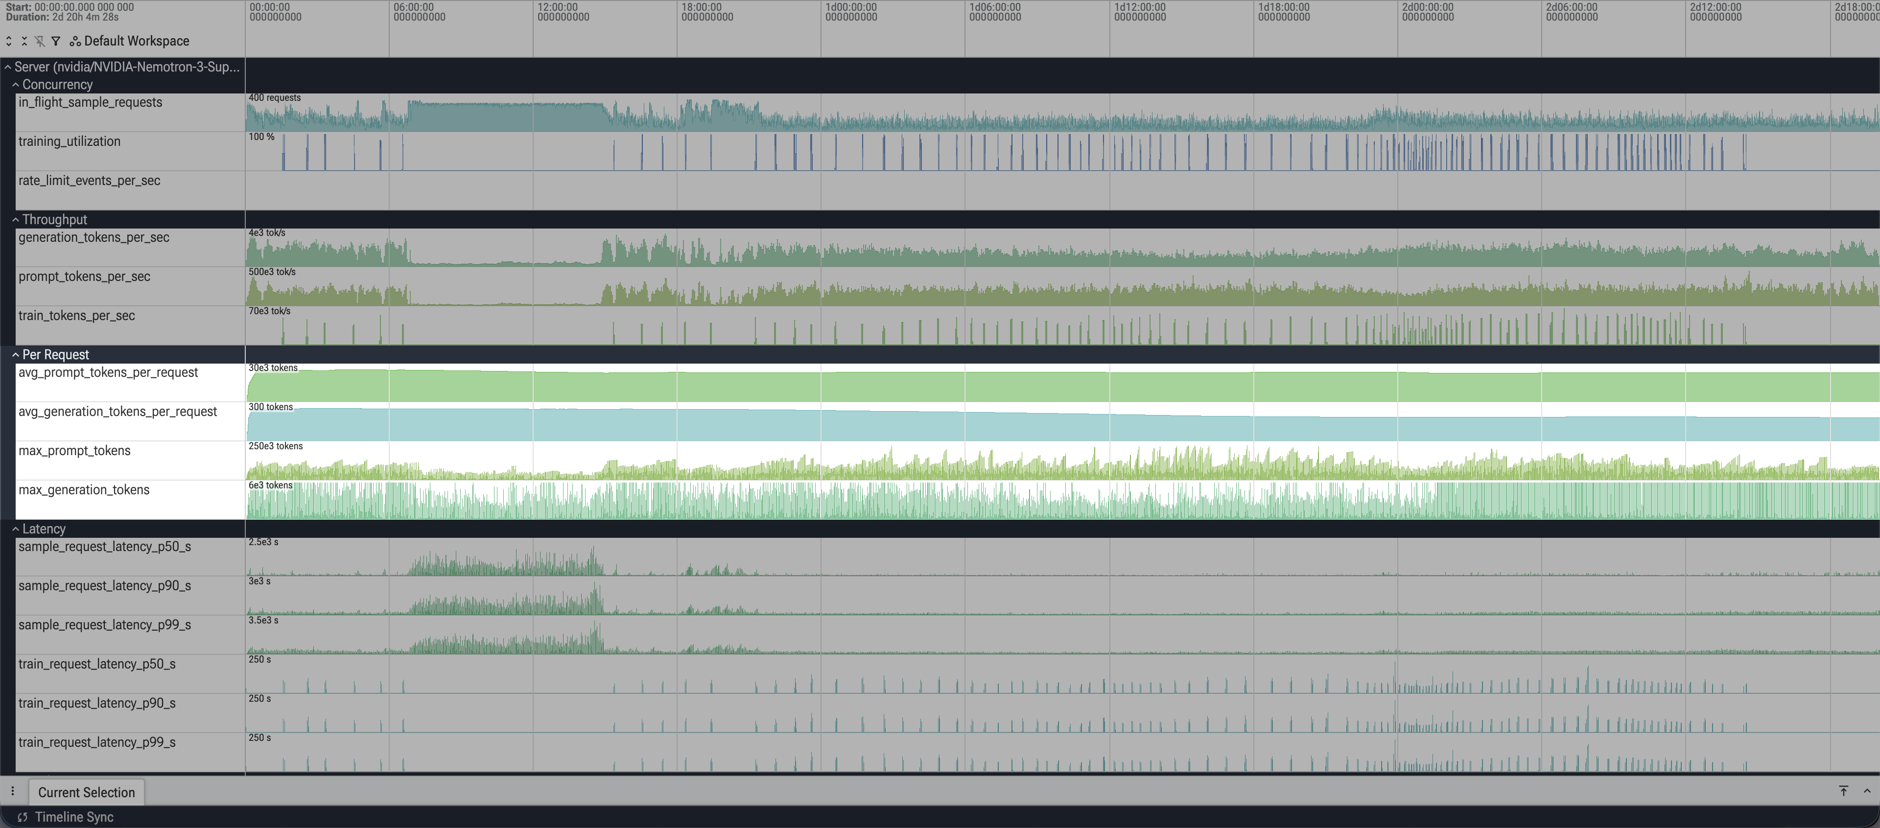Image resolution: width=1880 pixels, height=828 pixels.
Task: Click the 6e3 tokens scale label
Action: [x=271, y=486]
